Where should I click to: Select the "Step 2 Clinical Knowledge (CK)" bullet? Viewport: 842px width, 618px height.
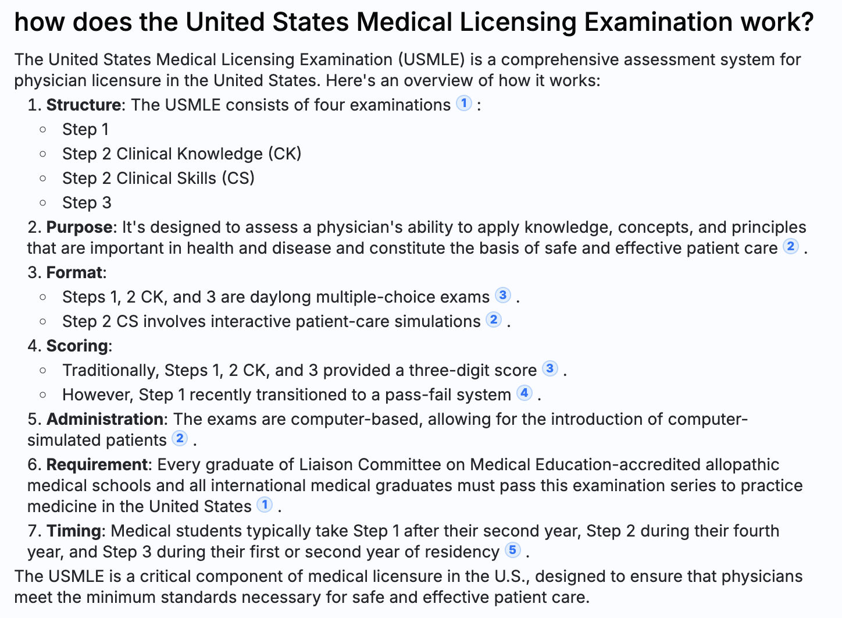click(x=181, y=154)
